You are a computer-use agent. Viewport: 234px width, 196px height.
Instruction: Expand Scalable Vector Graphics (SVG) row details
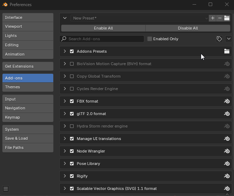(x=65, y=189)
